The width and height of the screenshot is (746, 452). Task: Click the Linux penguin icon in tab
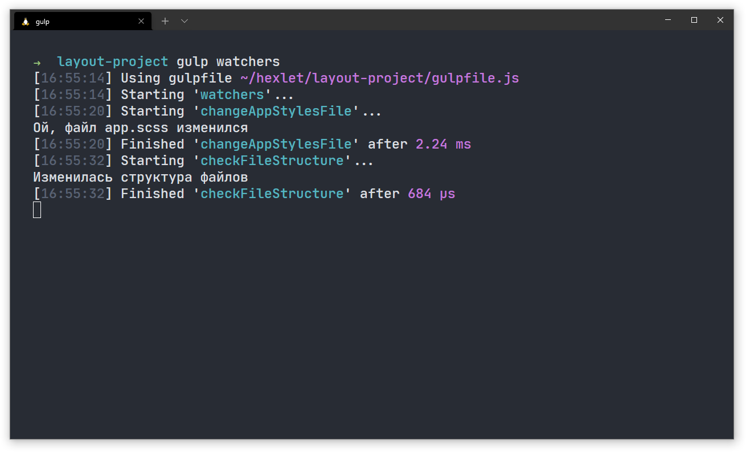pyautogui.click(x=26, y=22)
